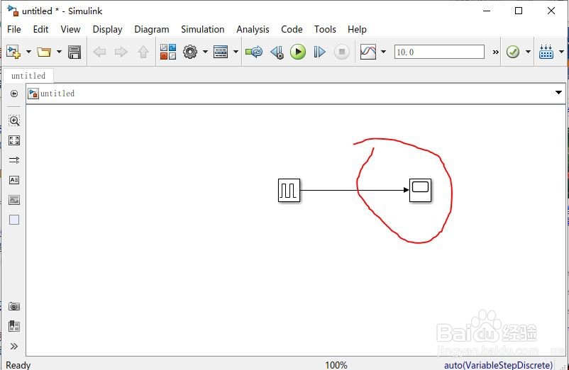The height and width of the screenshot is (370, 569).
Task: Expand the Open folder dropdown arrow
Action: coord(59,52)
